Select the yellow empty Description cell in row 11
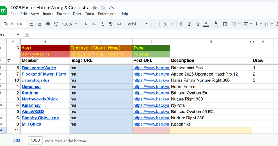 click(211, 130)
